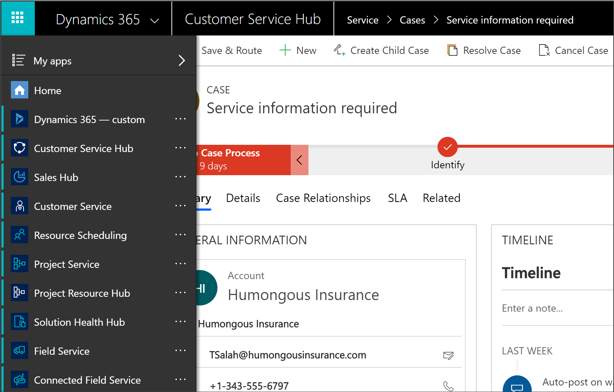Click the phone icon beside the phone number
614x392 pixels.
[x=448, y=386]
